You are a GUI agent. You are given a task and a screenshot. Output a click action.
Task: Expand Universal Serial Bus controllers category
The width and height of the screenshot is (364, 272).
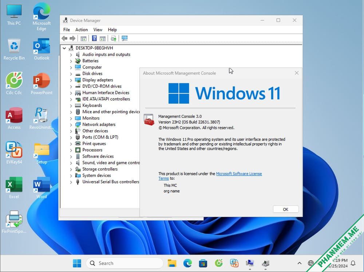click(x=71, y=182)
